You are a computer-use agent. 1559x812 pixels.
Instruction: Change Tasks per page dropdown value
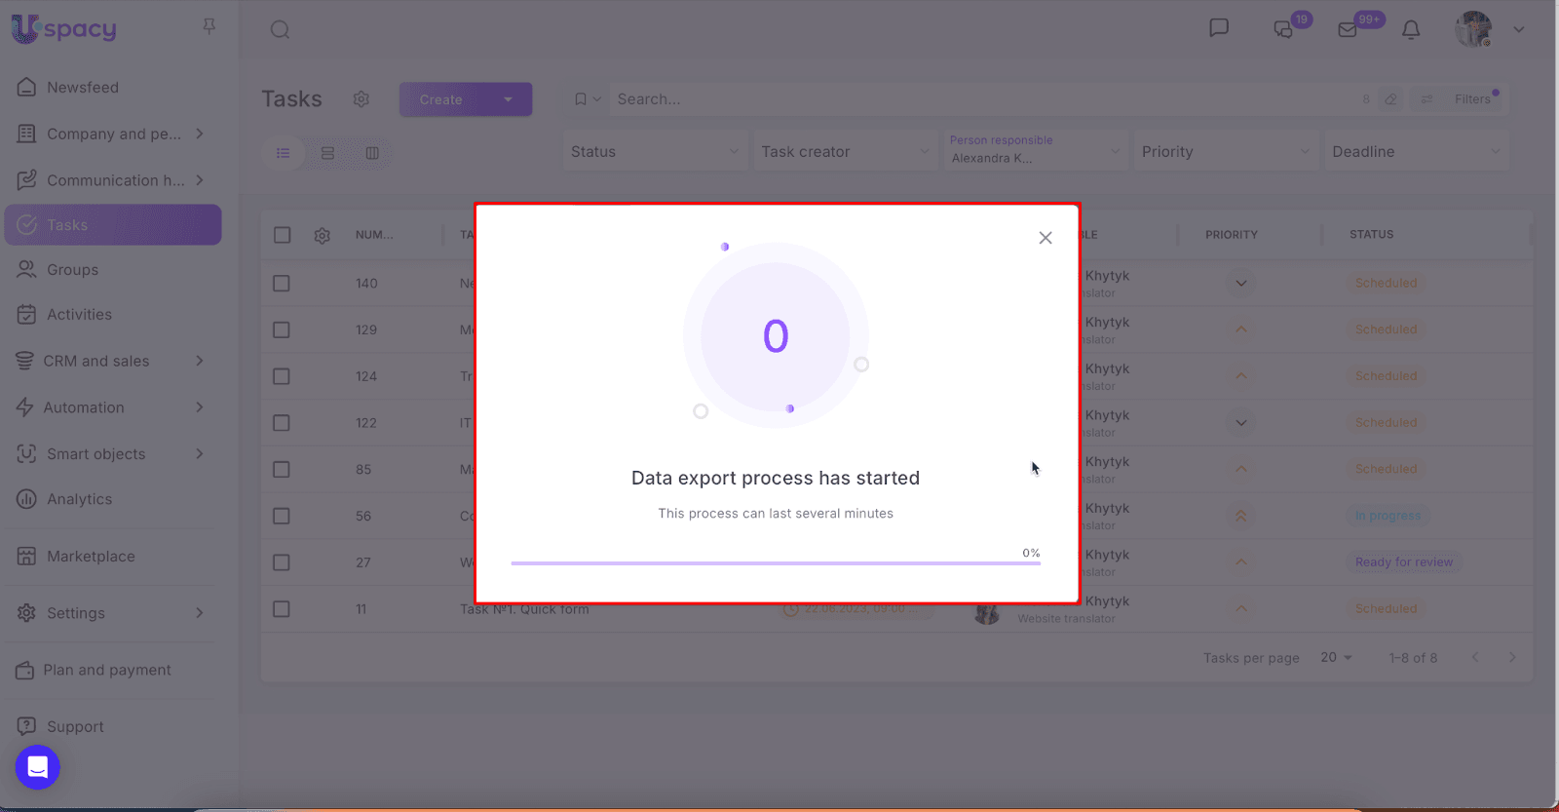pyautogui.click(x=1336, y=658)
